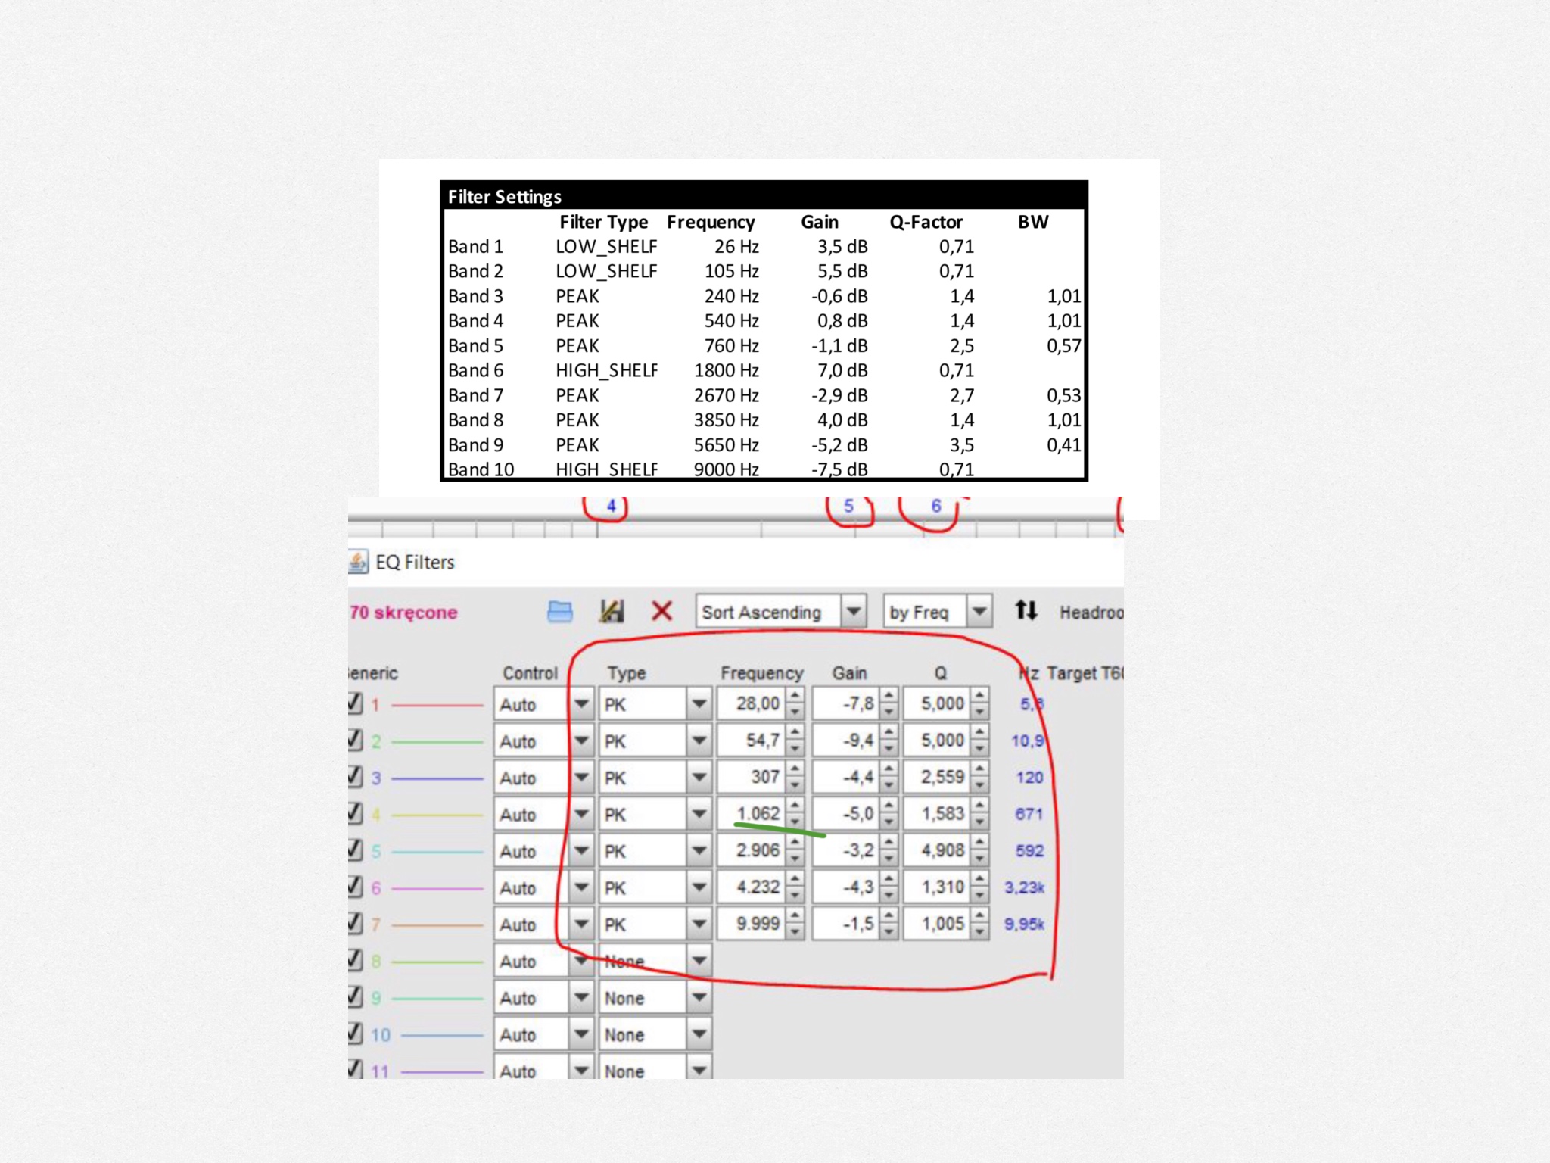Click the blue filter marker 6 on graph
The width and height of the screenshot is (1550, 1163).
[936, 506]
